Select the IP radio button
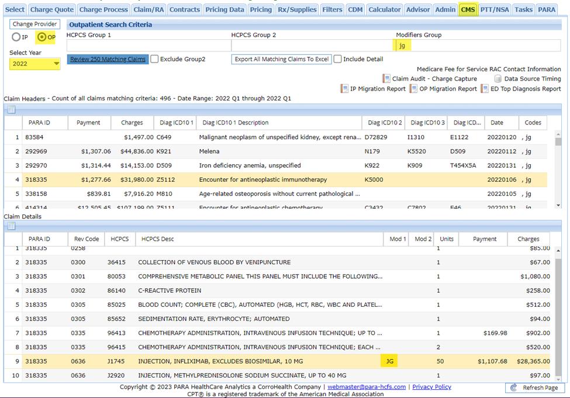Viewport: 570px width, 398px height. click(x=16, y=37)
